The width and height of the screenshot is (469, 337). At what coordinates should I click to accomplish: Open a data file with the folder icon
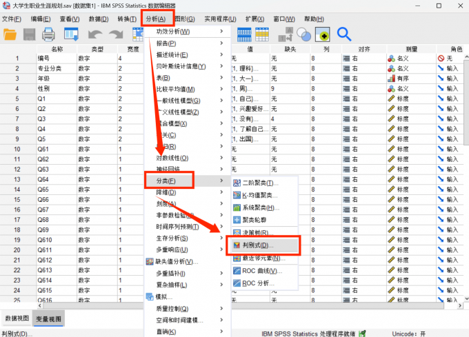[x=10, y=34]
